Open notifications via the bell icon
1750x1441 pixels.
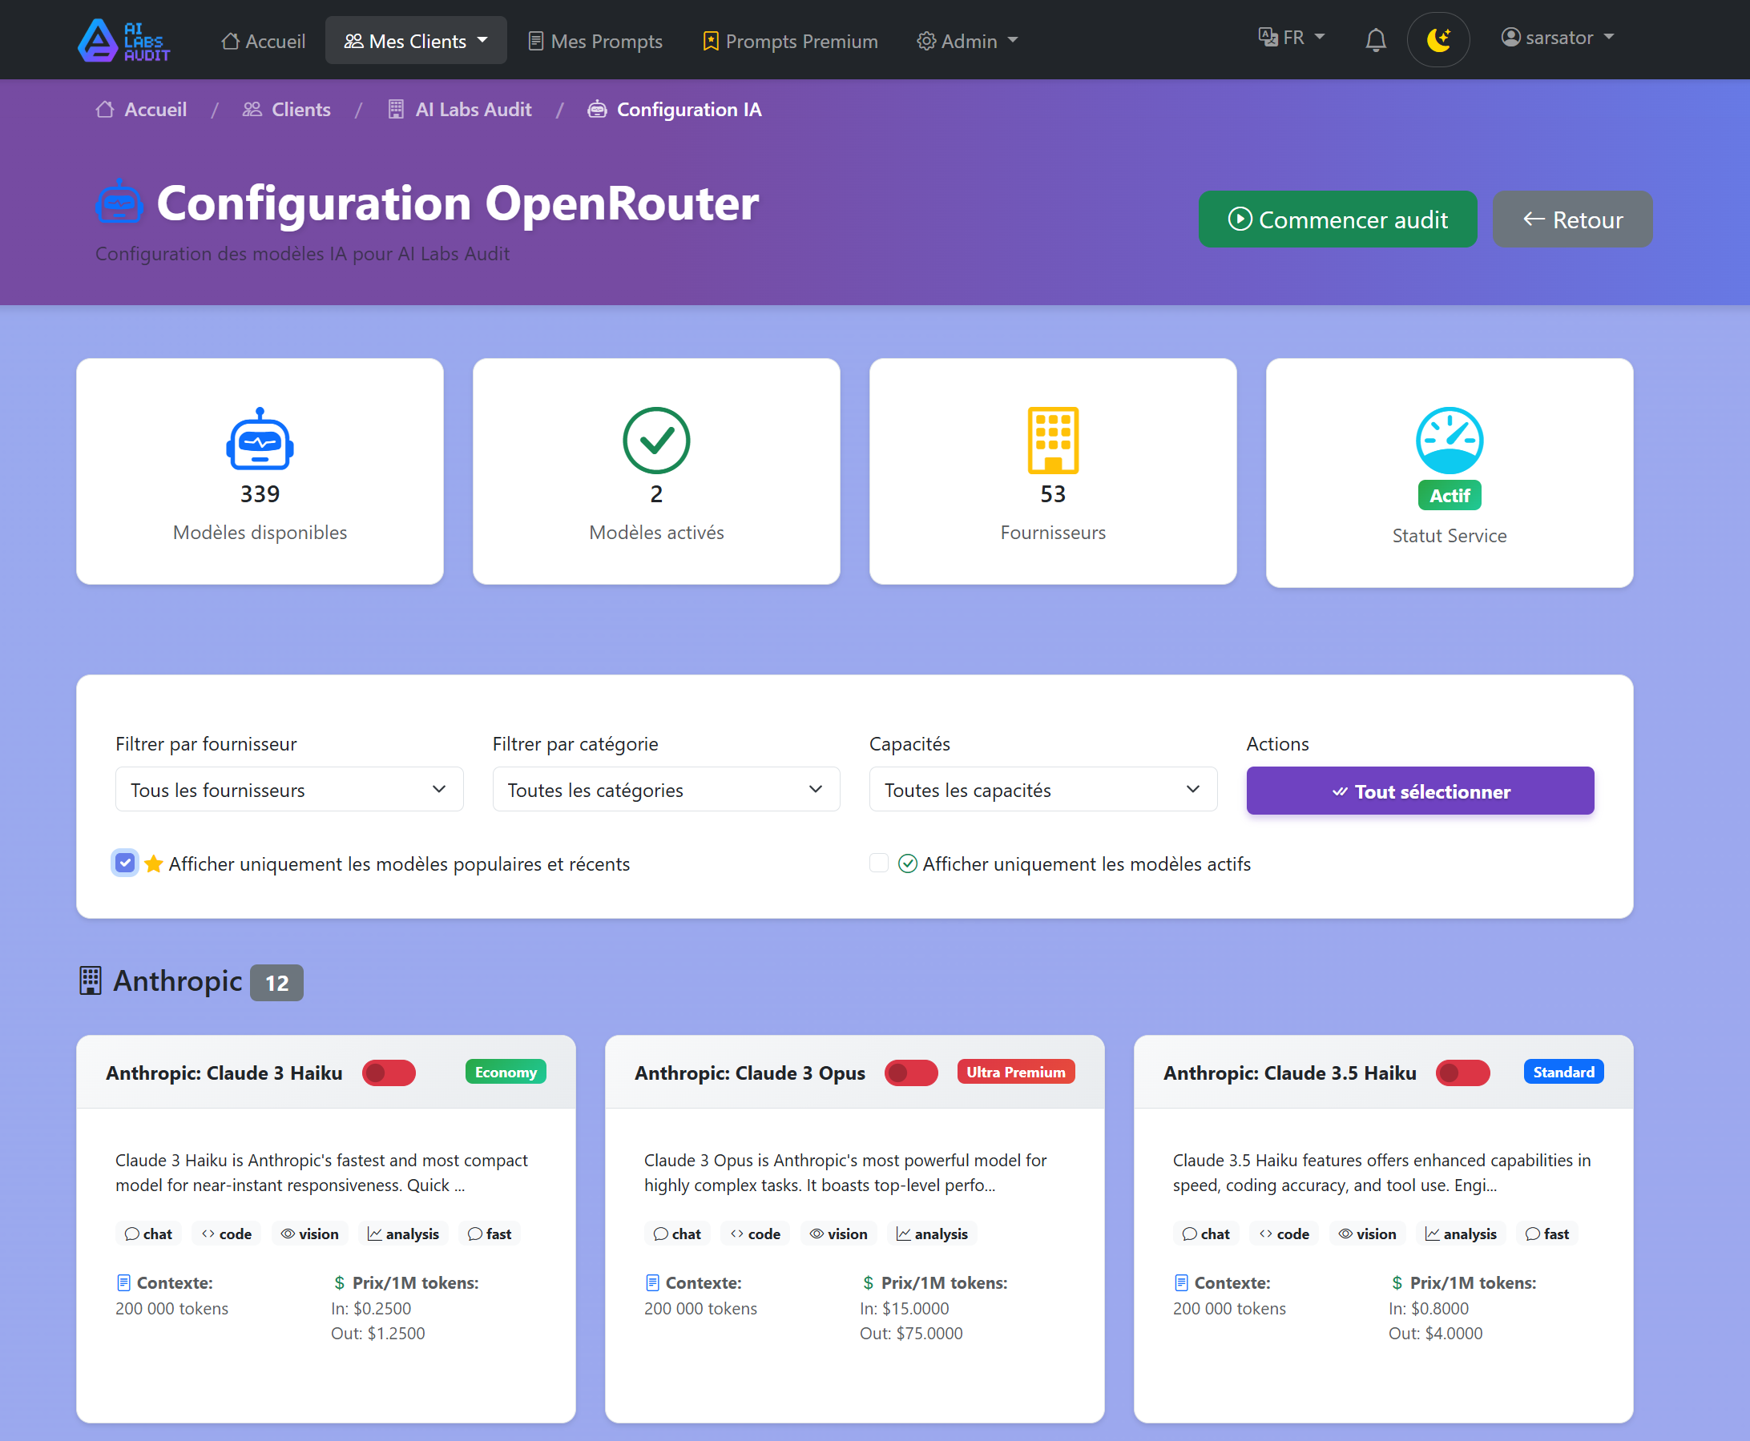[x=1376, y=39]
